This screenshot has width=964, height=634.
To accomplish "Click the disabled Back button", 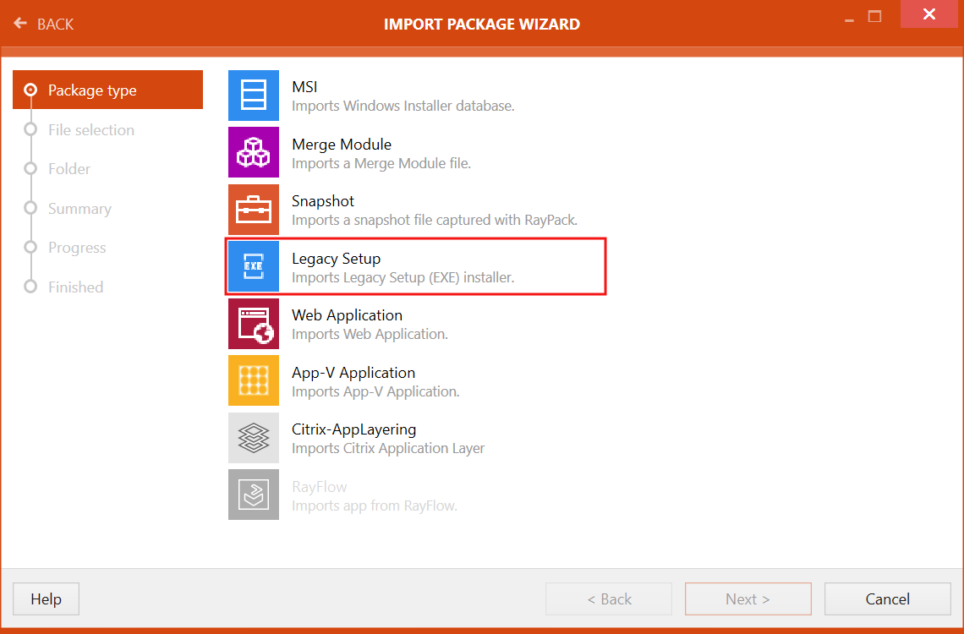I will tap(608, 598).
